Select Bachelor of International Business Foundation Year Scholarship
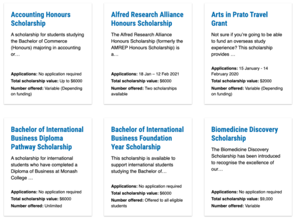Viewport: 296px width, 220px height. tap(147, 138)
